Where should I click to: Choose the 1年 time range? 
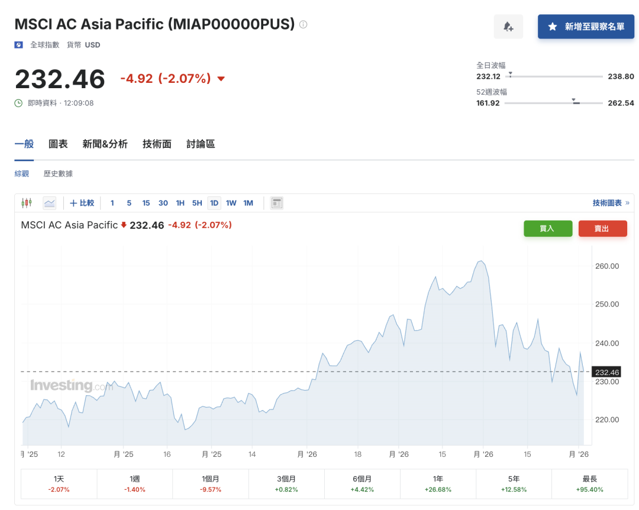(438, 484)
